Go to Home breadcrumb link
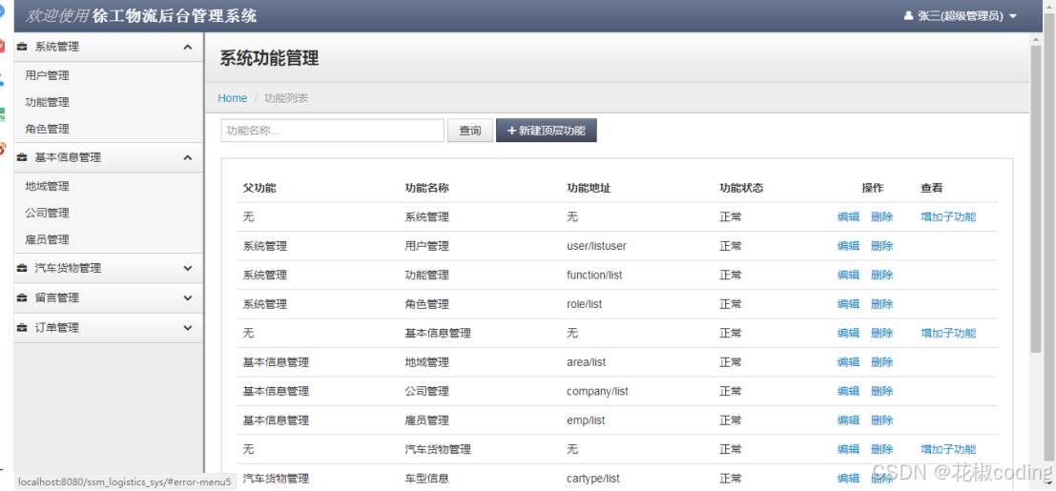Viewport: 1056px width, 491px height. tap(233, 98)
